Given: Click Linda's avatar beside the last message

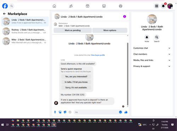Looking at the screenshot, I should click(56, 103).
